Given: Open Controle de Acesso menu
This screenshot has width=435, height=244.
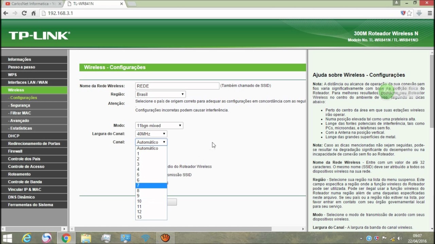Looking at the screenshot, I should 34,166.
